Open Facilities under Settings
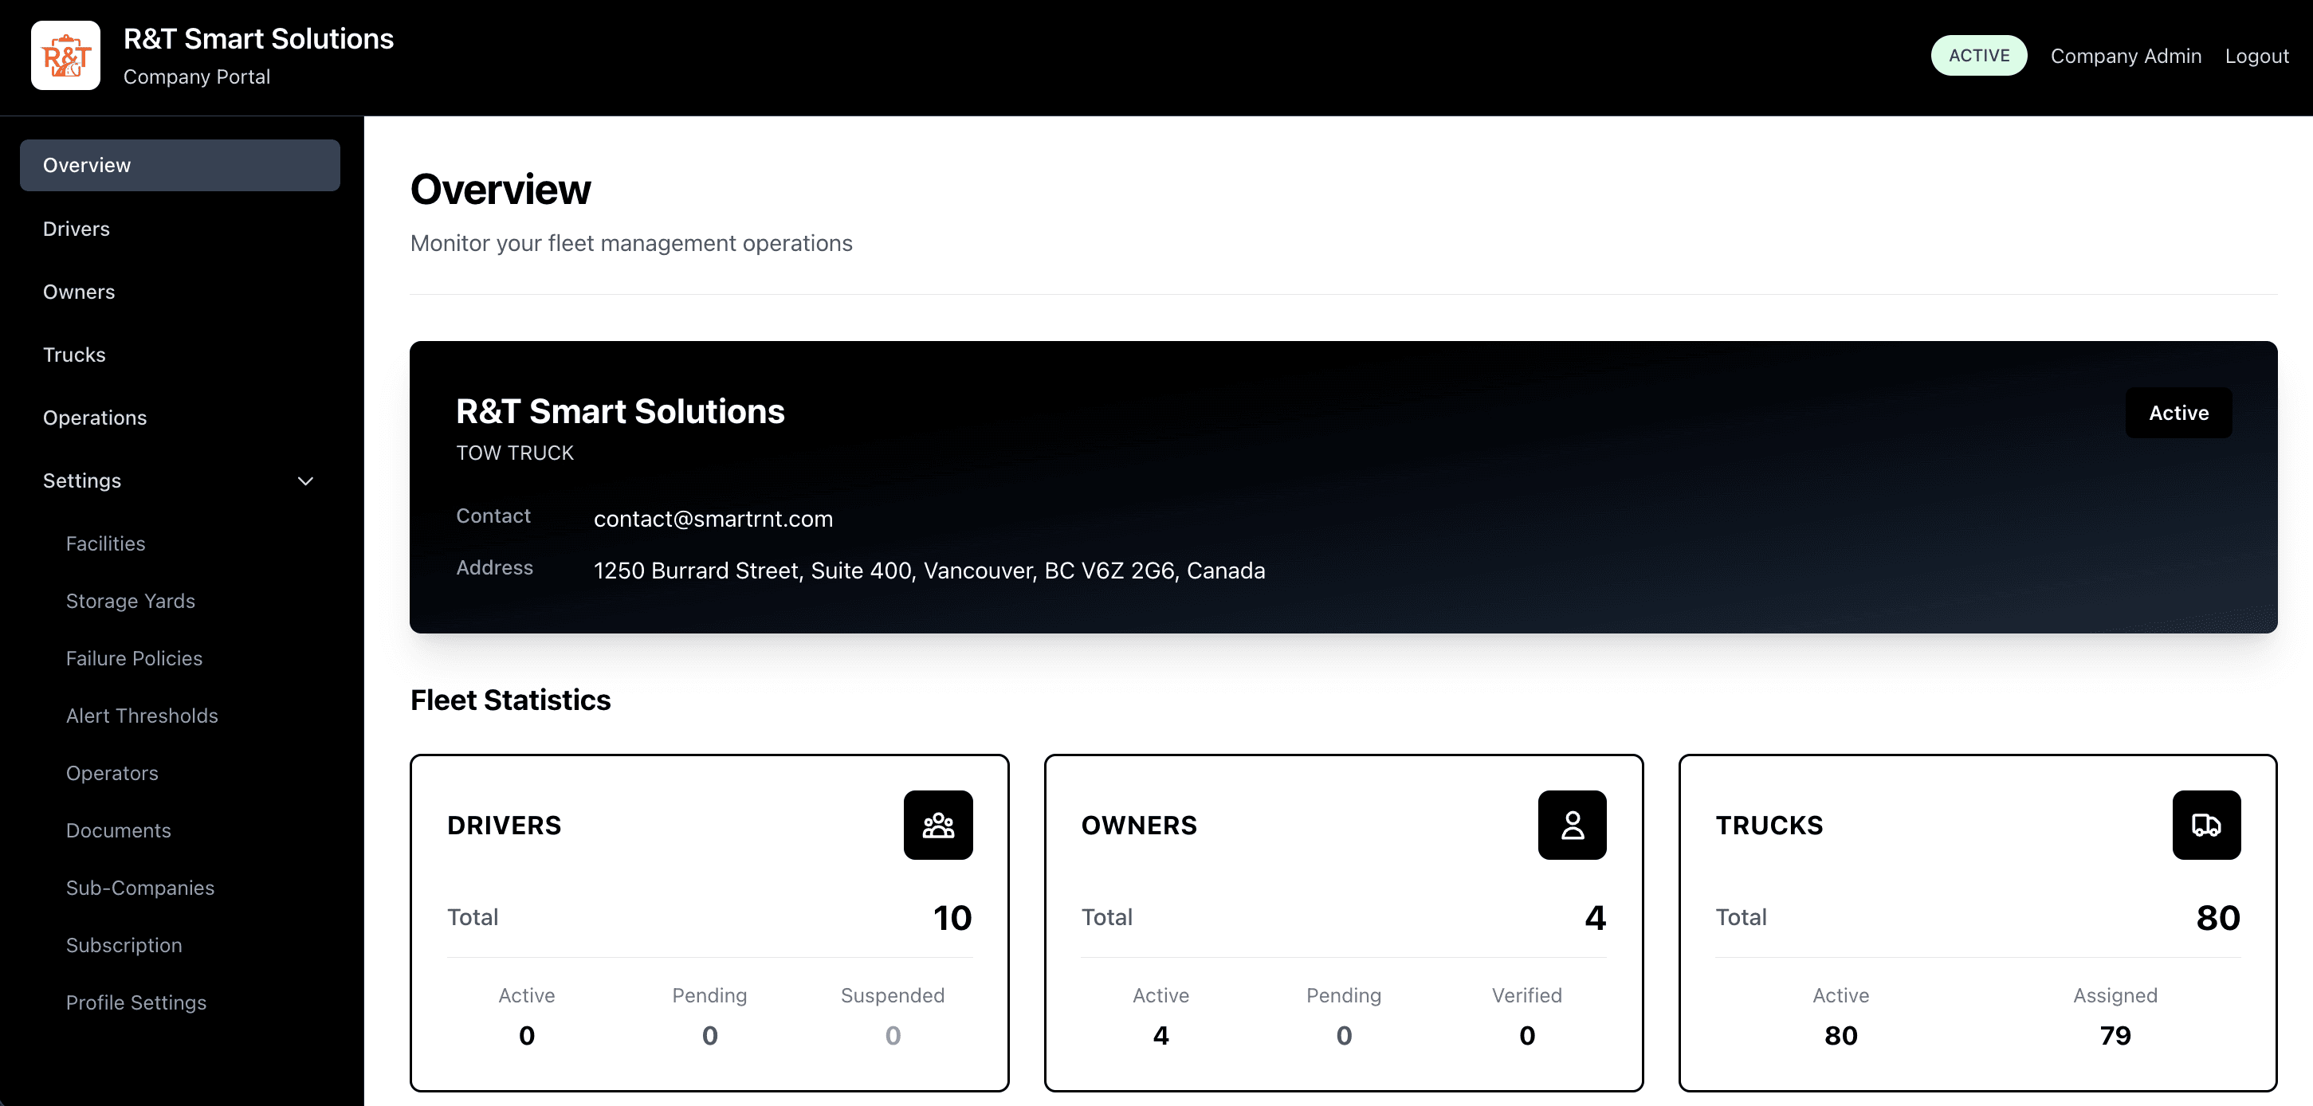The image size is (2313, 1106). [x=106, y=543]
